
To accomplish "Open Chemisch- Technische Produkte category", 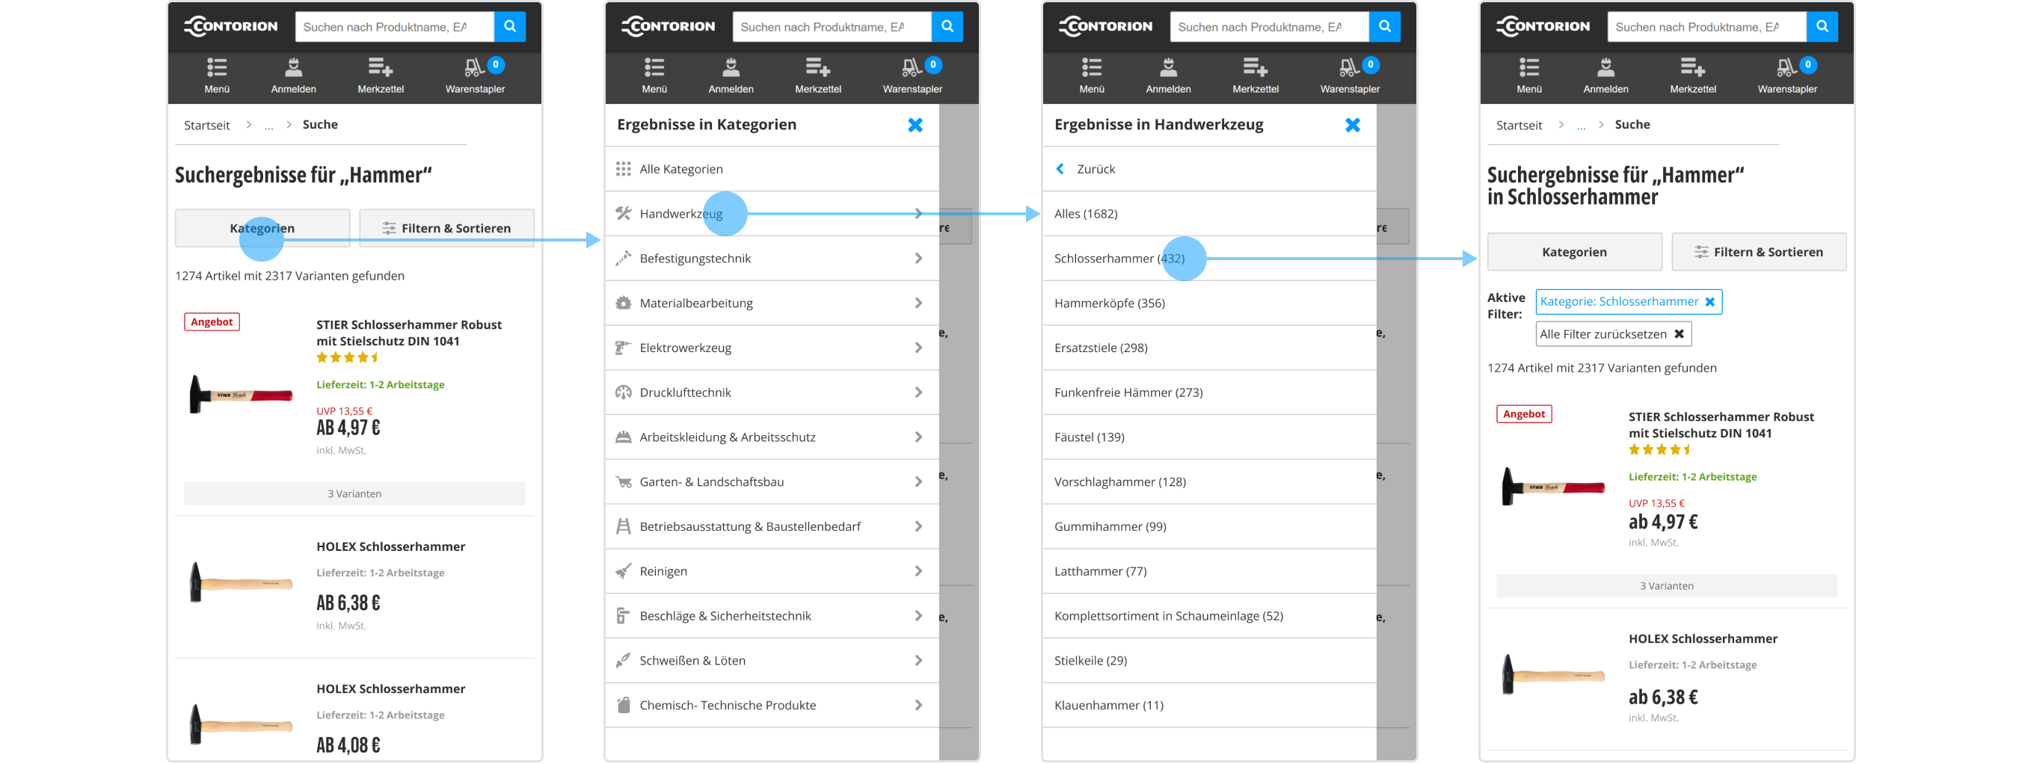I will pos(772,705).
